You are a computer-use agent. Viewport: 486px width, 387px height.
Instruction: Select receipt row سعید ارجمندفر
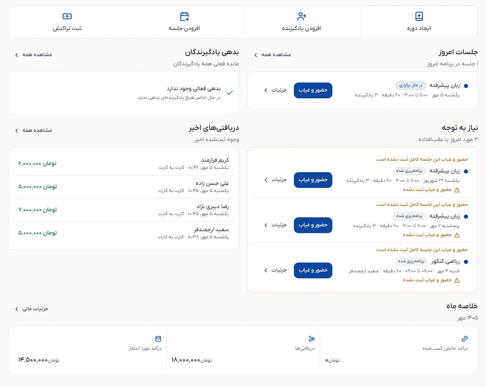124,233
